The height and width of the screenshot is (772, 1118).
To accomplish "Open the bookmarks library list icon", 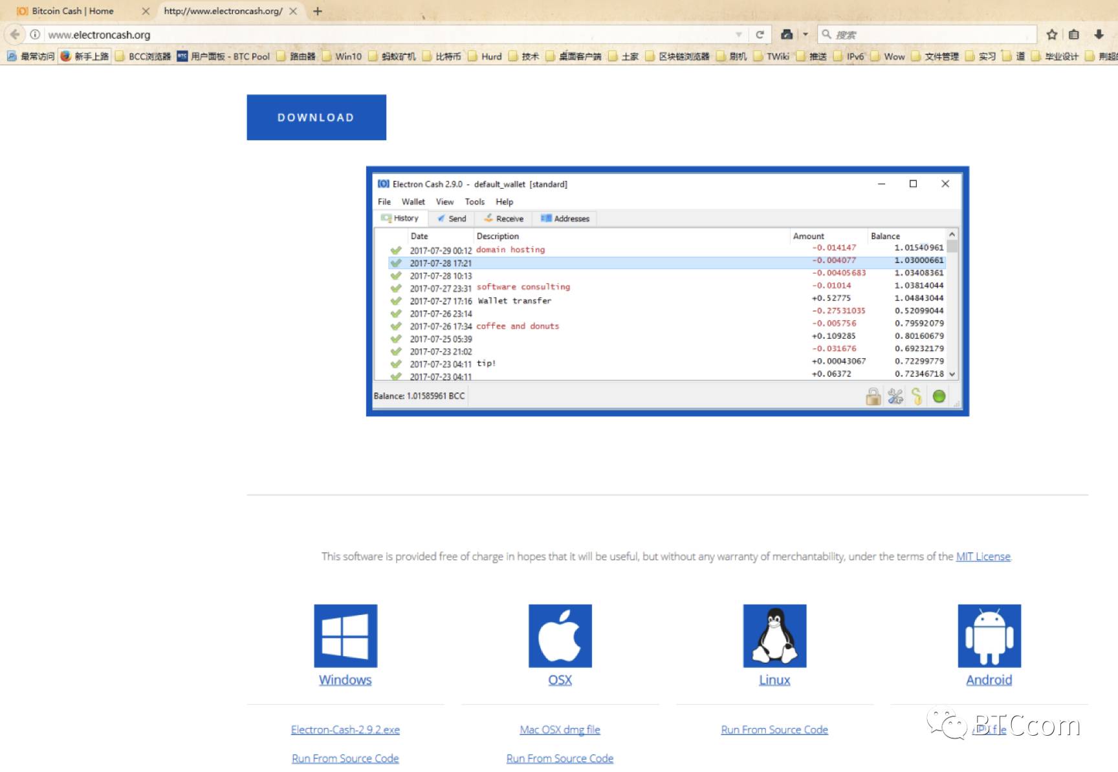I will click(1074, 34).
